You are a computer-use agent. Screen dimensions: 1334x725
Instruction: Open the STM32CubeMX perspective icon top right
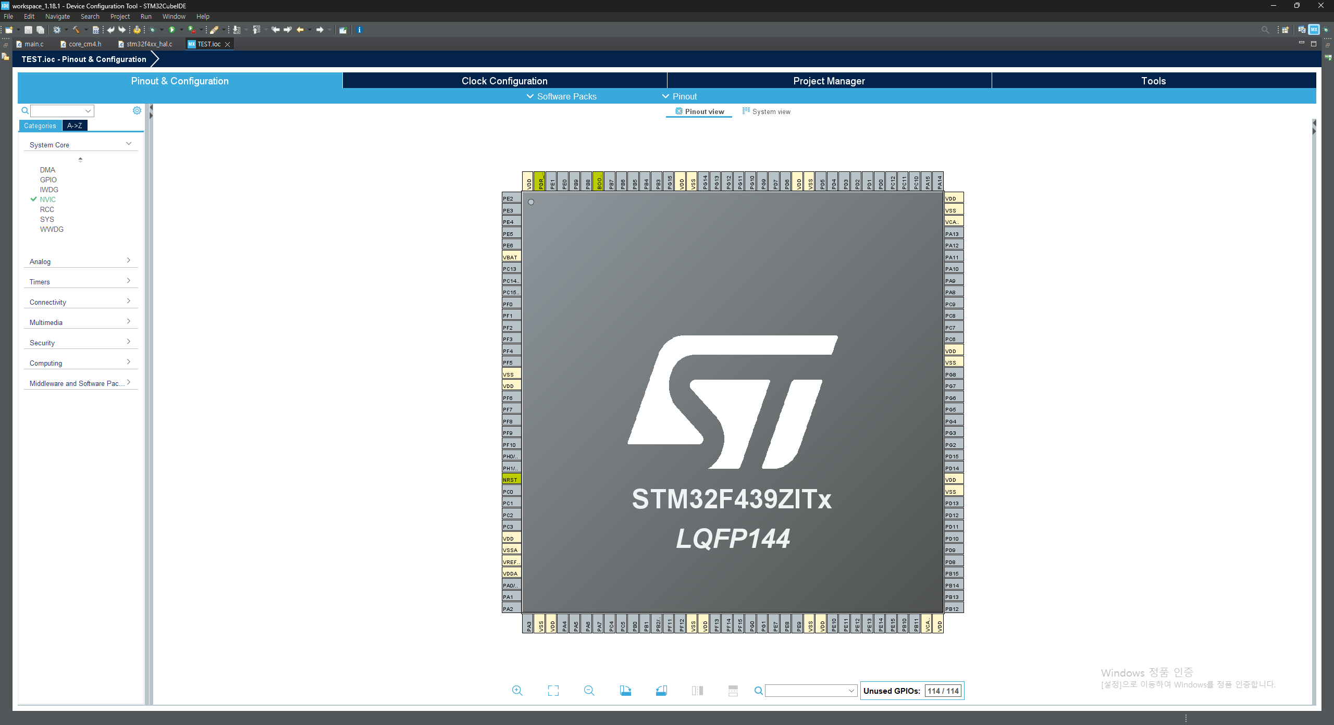tap(1314, 30)
